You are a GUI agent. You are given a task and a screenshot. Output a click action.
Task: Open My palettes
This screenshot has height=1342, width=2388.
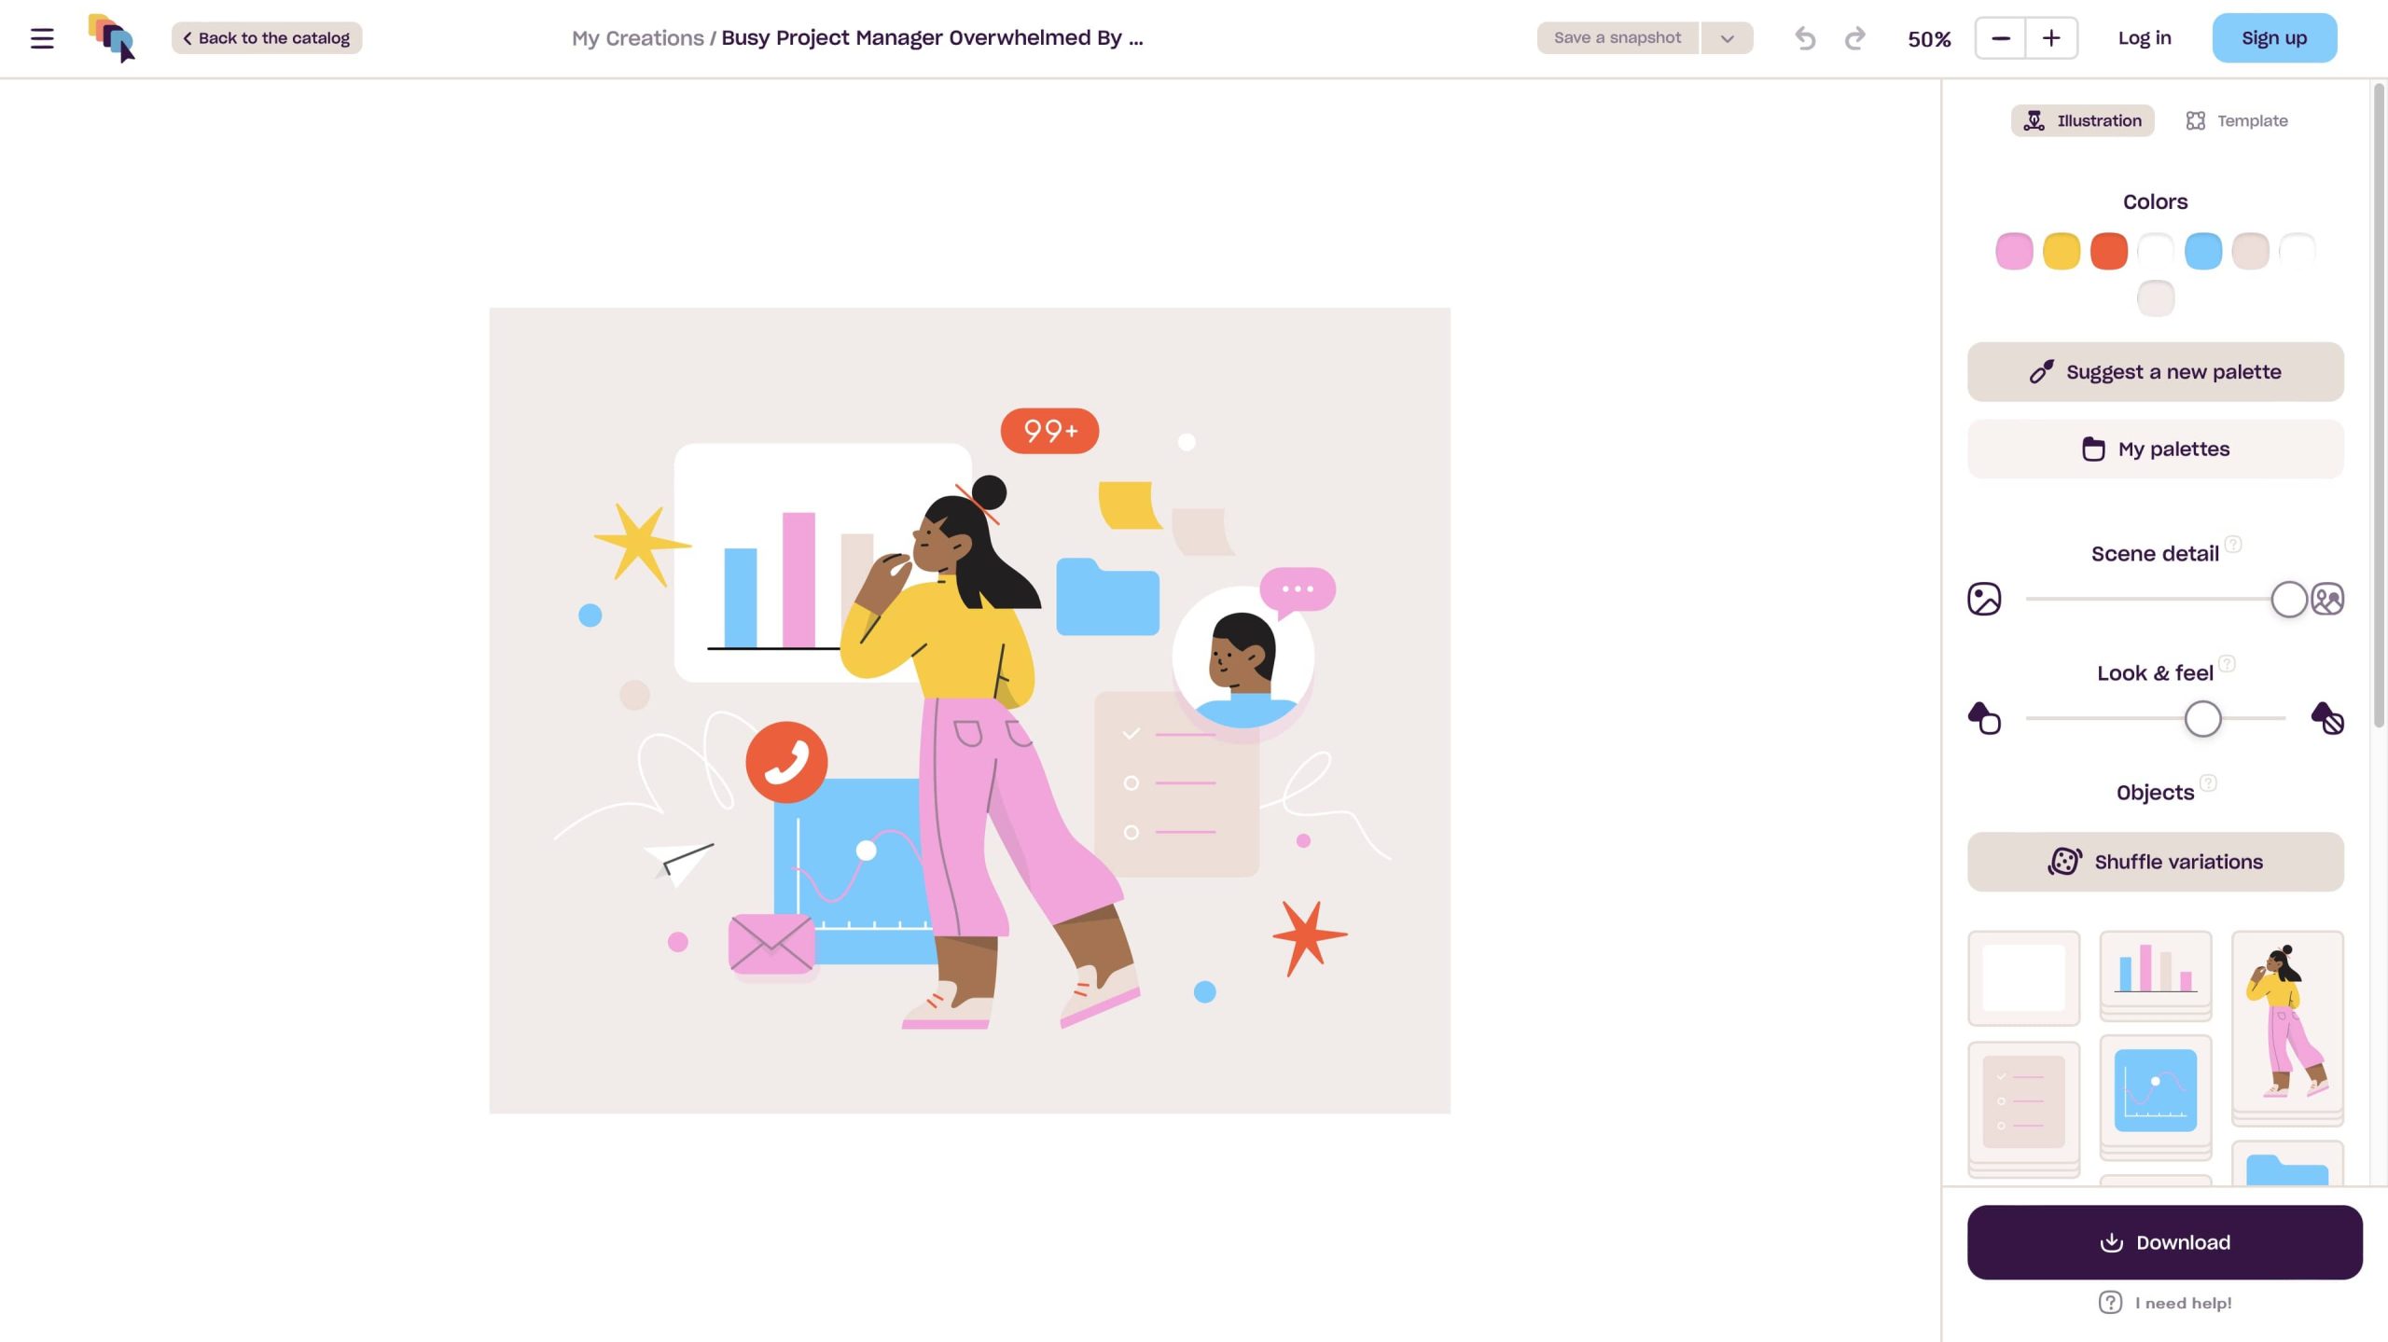(2156, 449)
